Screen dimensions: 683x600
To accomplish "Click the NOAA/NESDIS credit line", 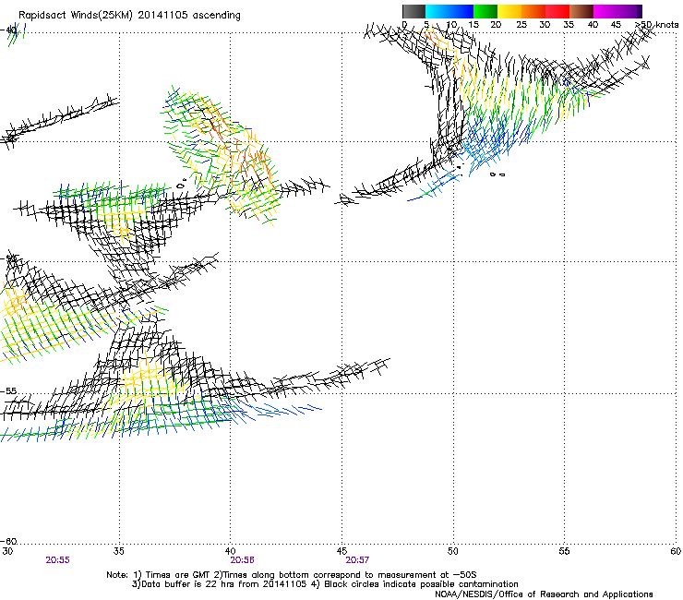I will [x=544, y=594].
